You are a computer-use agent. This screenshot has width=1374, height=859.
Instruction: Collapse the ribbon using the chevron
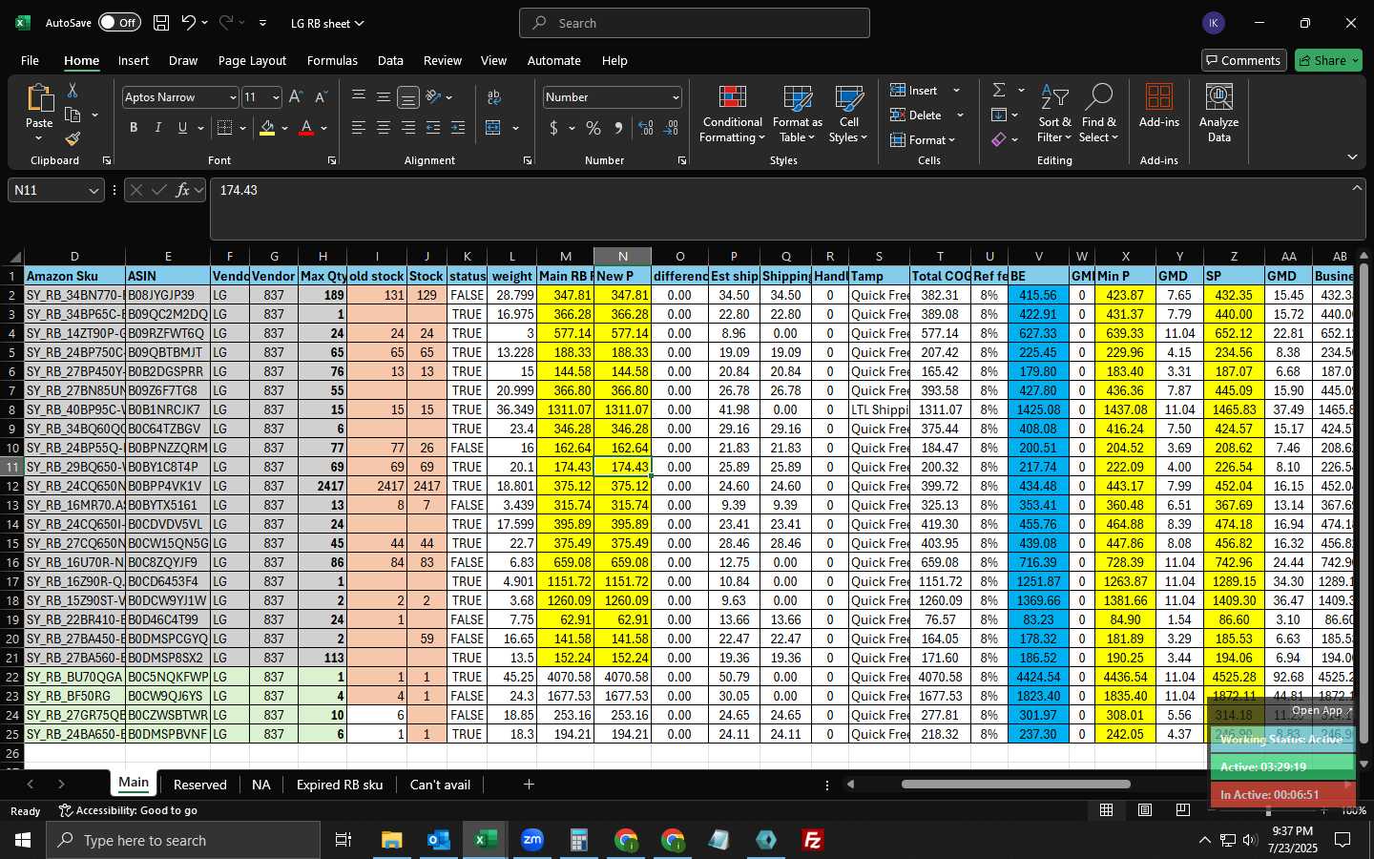pyautogui.click(x=1352, y=157)
